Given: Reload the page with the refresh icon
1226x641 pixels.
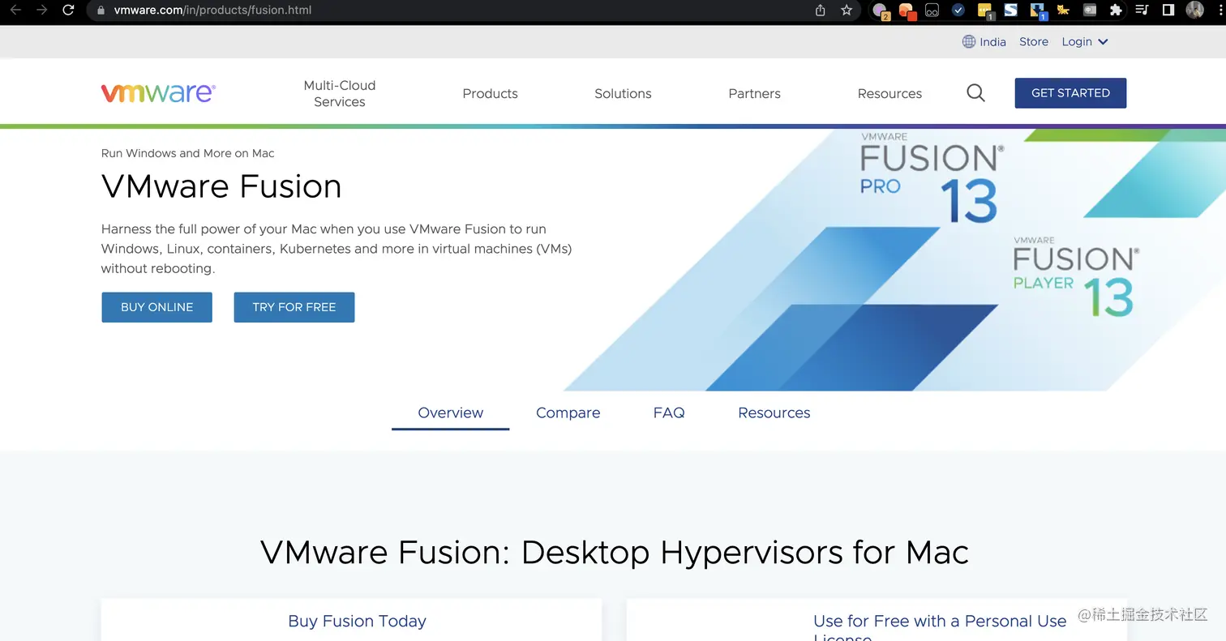Looking at the screenshot, I should click(x=68, y=11).
